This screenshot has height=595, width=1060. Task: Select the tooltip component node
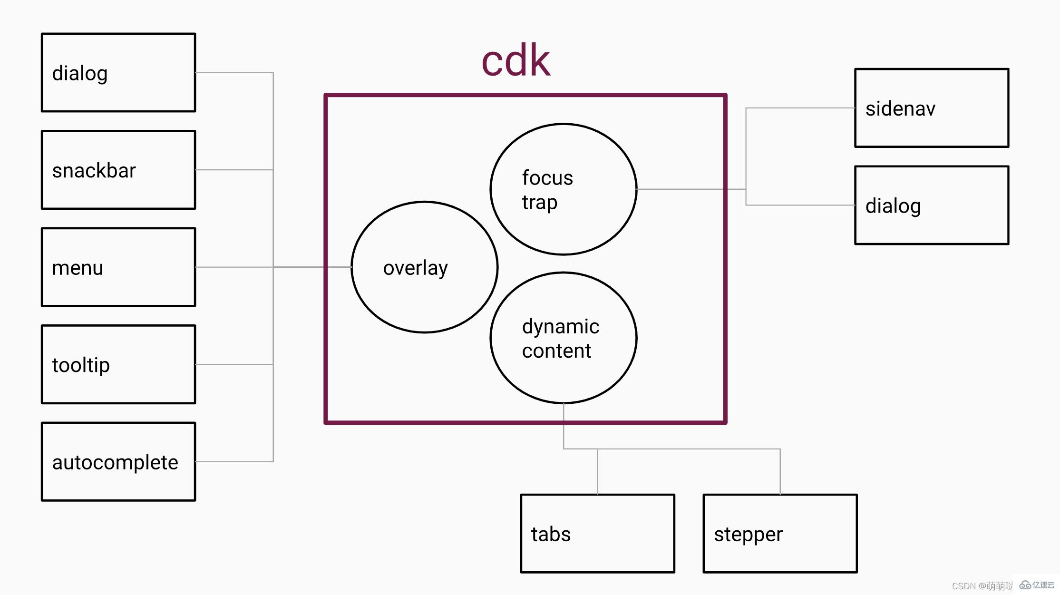pyautogui.click(x=119, y=364)
